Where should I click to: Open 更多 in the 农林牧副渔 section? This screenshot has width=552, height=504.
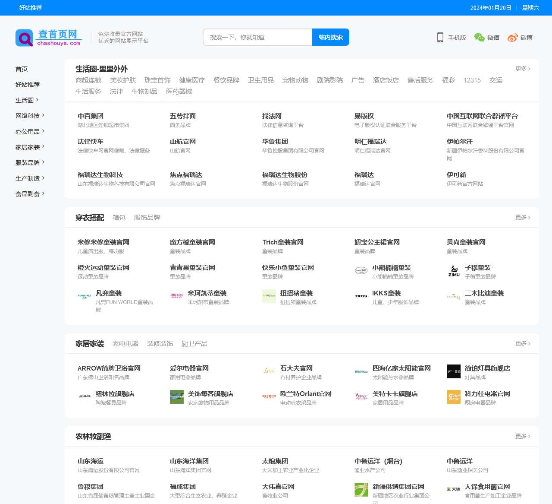click(523, 436)
